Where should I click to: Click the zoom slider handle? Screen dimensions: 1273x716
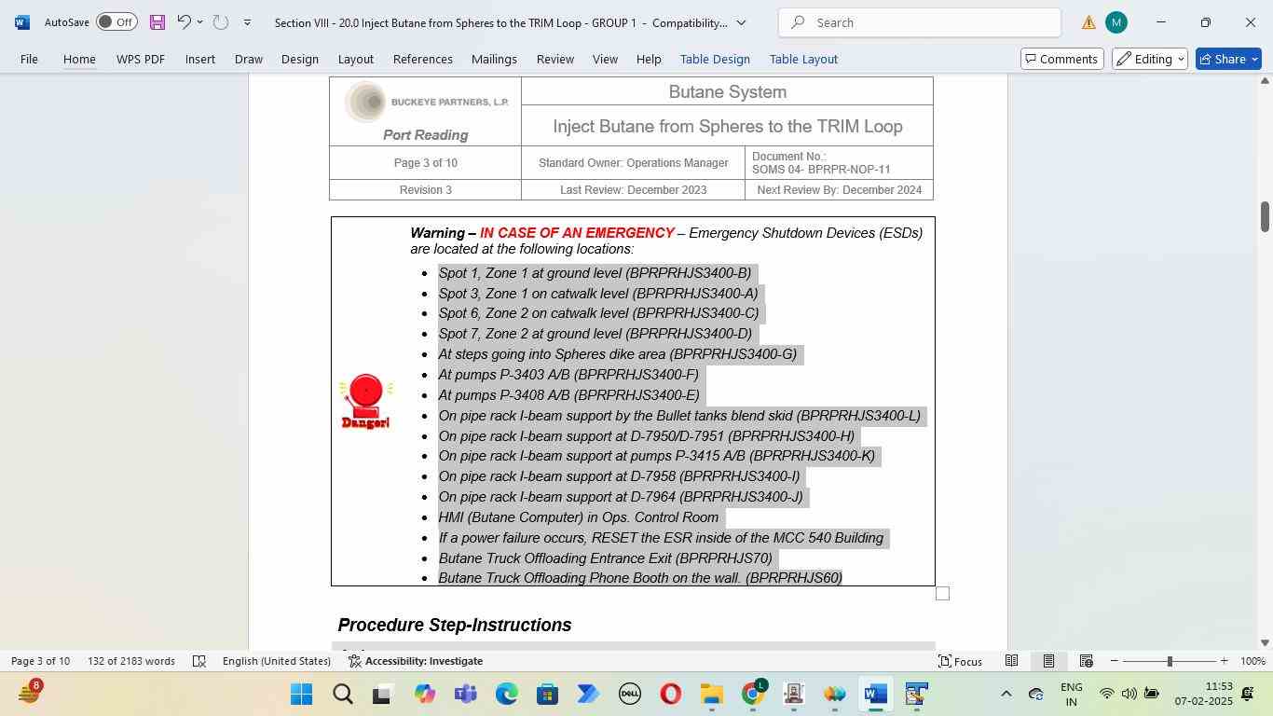1170,661
